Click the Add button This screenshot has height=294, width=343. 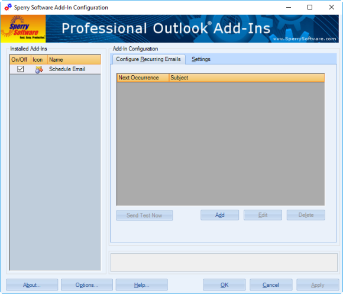pos(219,215)
